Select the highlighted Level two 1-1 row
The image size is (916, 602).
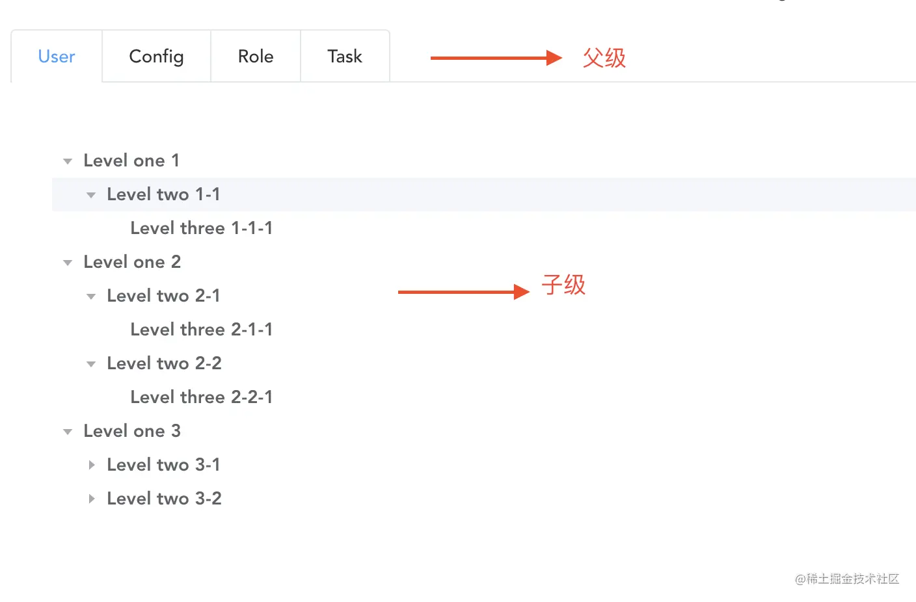163,194
